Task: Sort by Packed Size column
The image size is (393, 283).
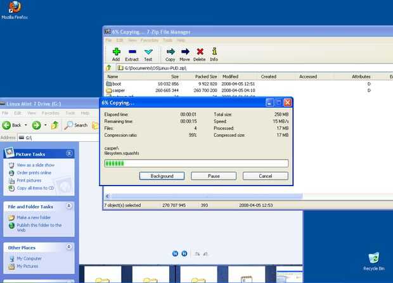Action: pyautogui.click(x=206, y=77)
